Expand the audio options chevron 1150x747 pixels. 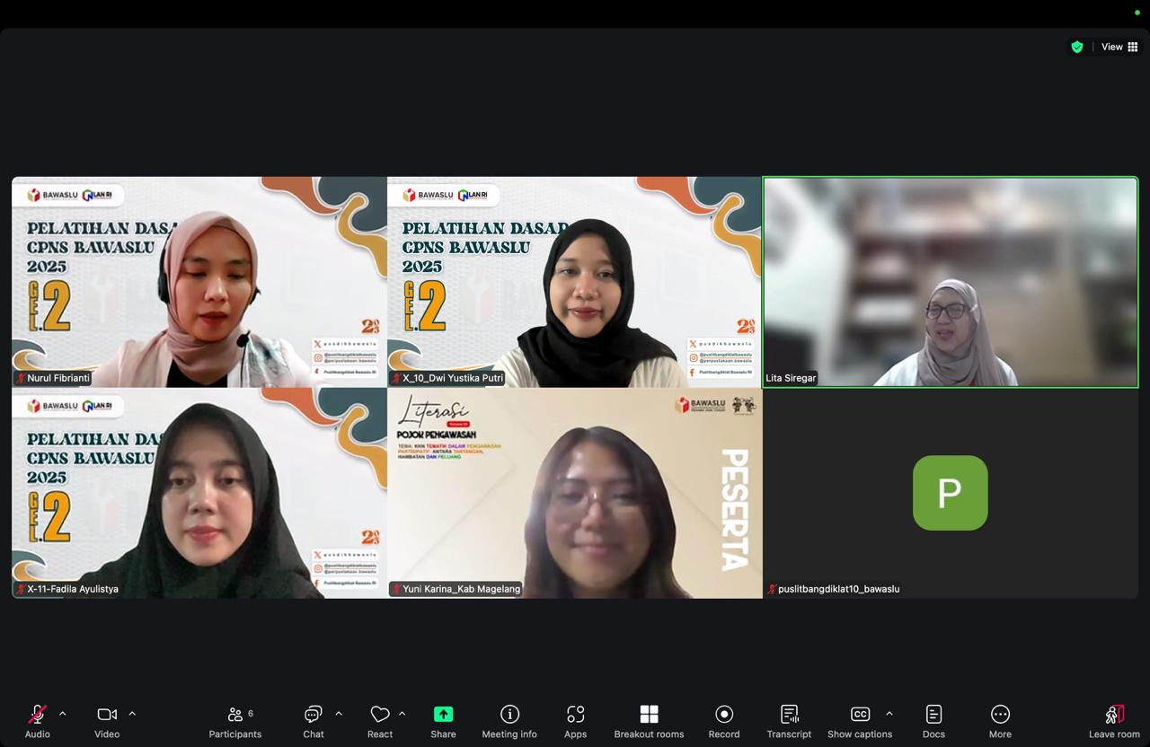62,714
